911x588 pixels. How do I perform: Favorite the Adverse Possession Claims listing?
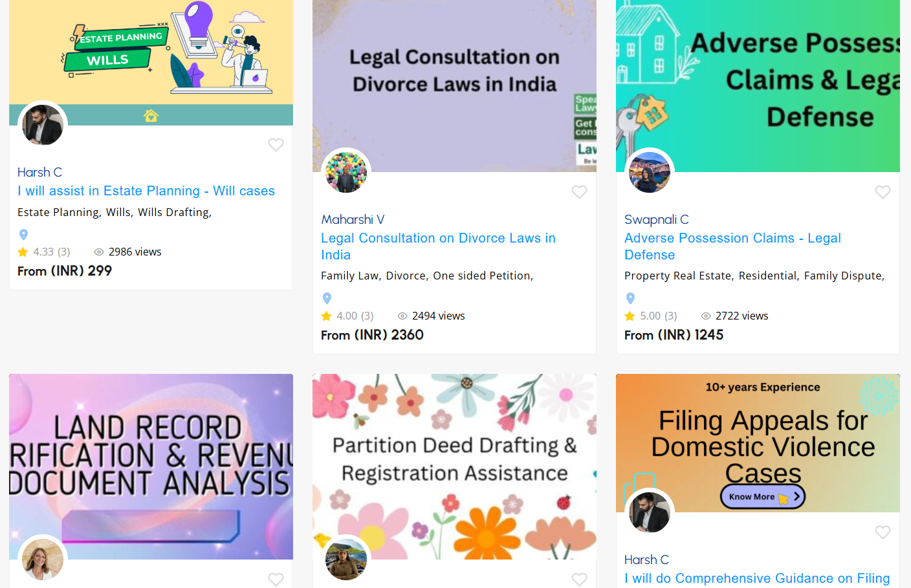click(x=883, y=192)
